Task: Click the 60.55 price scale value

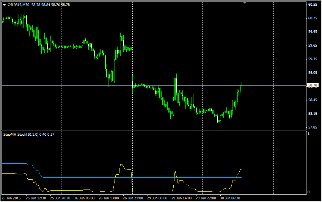Action: click(x=313, y=5)
